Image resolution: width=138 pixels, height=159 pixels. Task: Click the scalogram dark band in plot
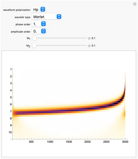coord(50,112)
